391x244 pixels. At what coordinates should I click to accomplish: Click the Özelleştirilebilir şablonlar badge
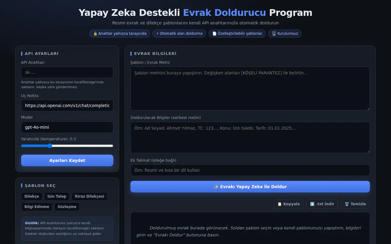tap(237, 34)
